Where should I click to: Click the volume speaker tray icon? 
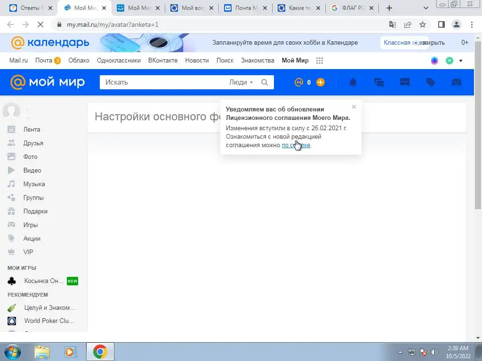(x=434, y=352)
